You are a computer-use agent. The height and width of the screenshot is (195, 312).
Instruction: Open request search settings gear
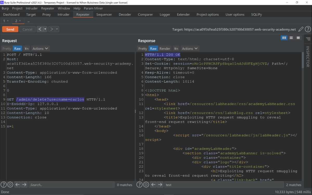tap(10, 185)
